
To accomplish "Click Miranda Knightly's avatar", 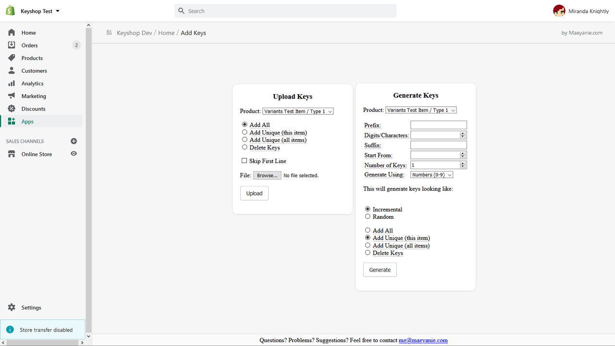I will [x=559, y=11].
